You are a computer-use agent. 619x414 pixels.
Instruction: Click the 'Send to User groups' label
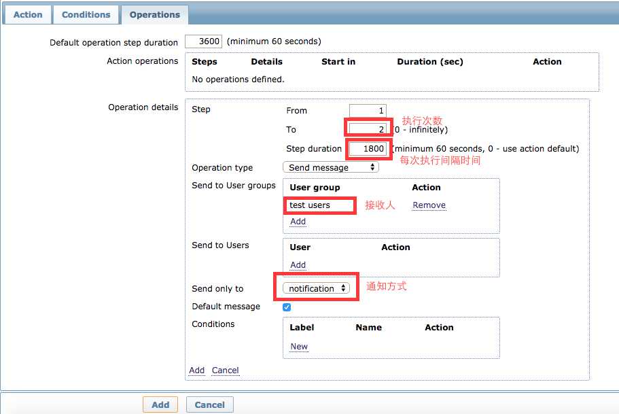click(234, 186)
